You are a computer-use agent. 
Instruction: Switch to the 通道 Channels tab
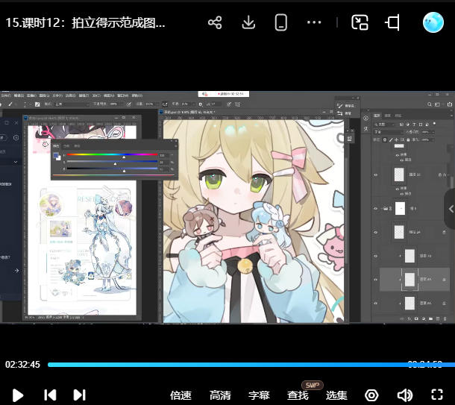point(388,116)
